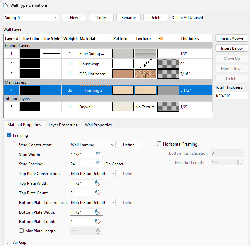Click the Fir Framing 2 pattern swatch

point(123,90)
